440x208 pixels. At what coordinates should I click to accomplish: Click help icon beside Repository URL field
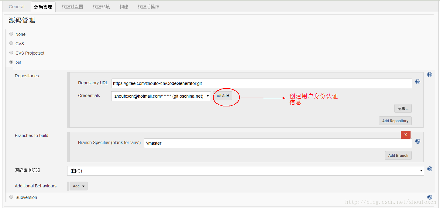pos(418,82)
